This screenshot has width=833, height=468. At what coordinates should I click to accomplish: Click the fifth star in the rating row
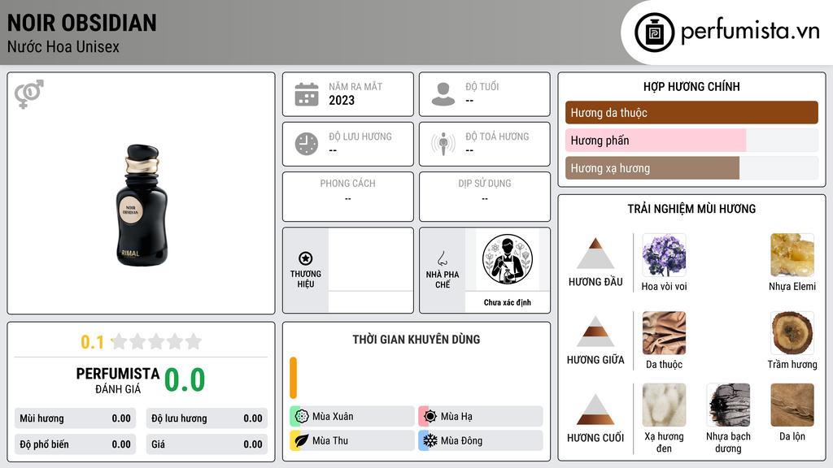(194, 341)
